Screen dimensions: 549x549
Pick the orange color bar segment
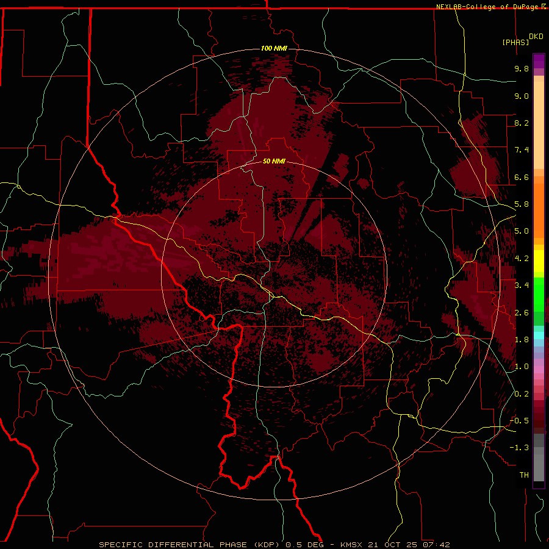coord(539,211)
